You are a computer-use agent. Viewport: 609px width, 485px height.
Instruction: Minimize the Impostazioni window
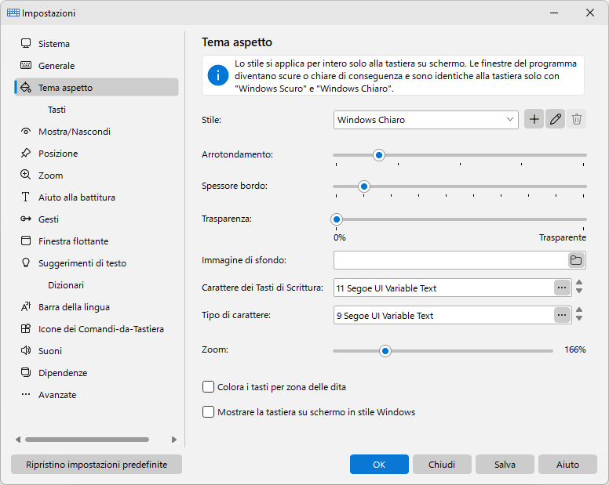coord(554,13)
